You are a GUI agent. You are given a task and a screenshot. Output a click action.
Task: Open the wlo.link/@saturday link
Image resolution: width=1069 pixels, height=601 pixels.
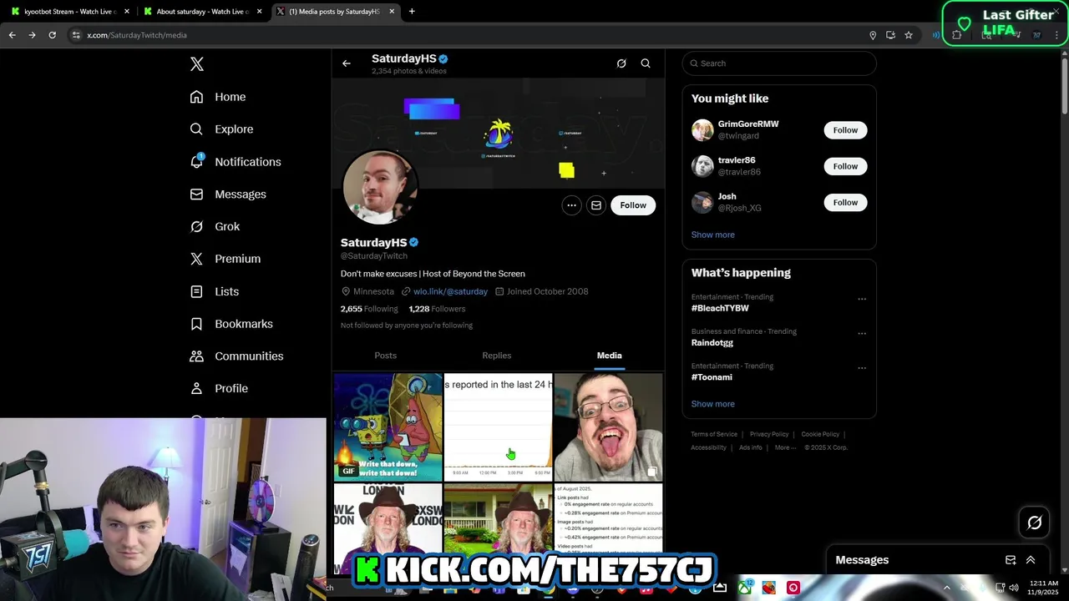tap(450, 291)
